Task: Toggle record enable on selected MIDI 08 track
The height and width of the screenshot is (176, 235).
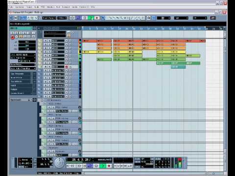Action: click(67, 67)
